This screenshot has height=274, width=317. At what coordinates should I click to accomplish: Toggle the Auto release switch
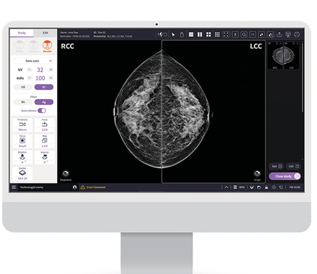(x=41, y=111)
